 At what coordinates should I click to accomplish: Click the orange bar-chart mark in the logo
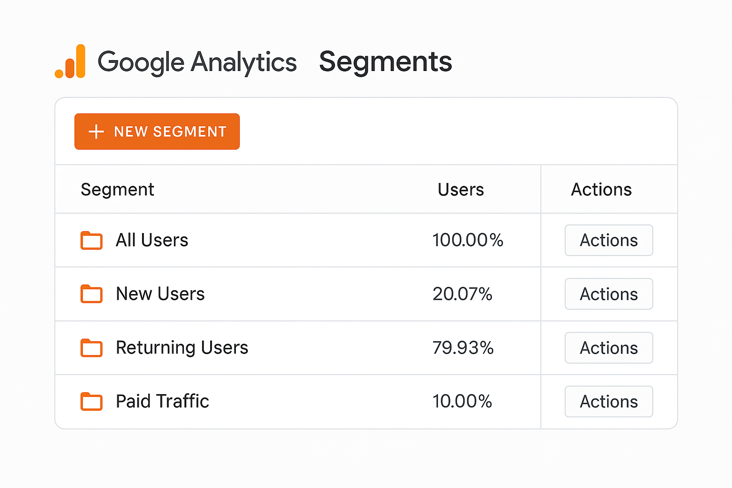[70, 62]
